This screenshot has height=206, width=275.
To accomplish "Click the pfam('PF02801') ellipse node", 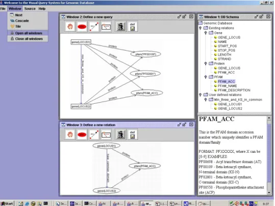I will tap(145, 74).
